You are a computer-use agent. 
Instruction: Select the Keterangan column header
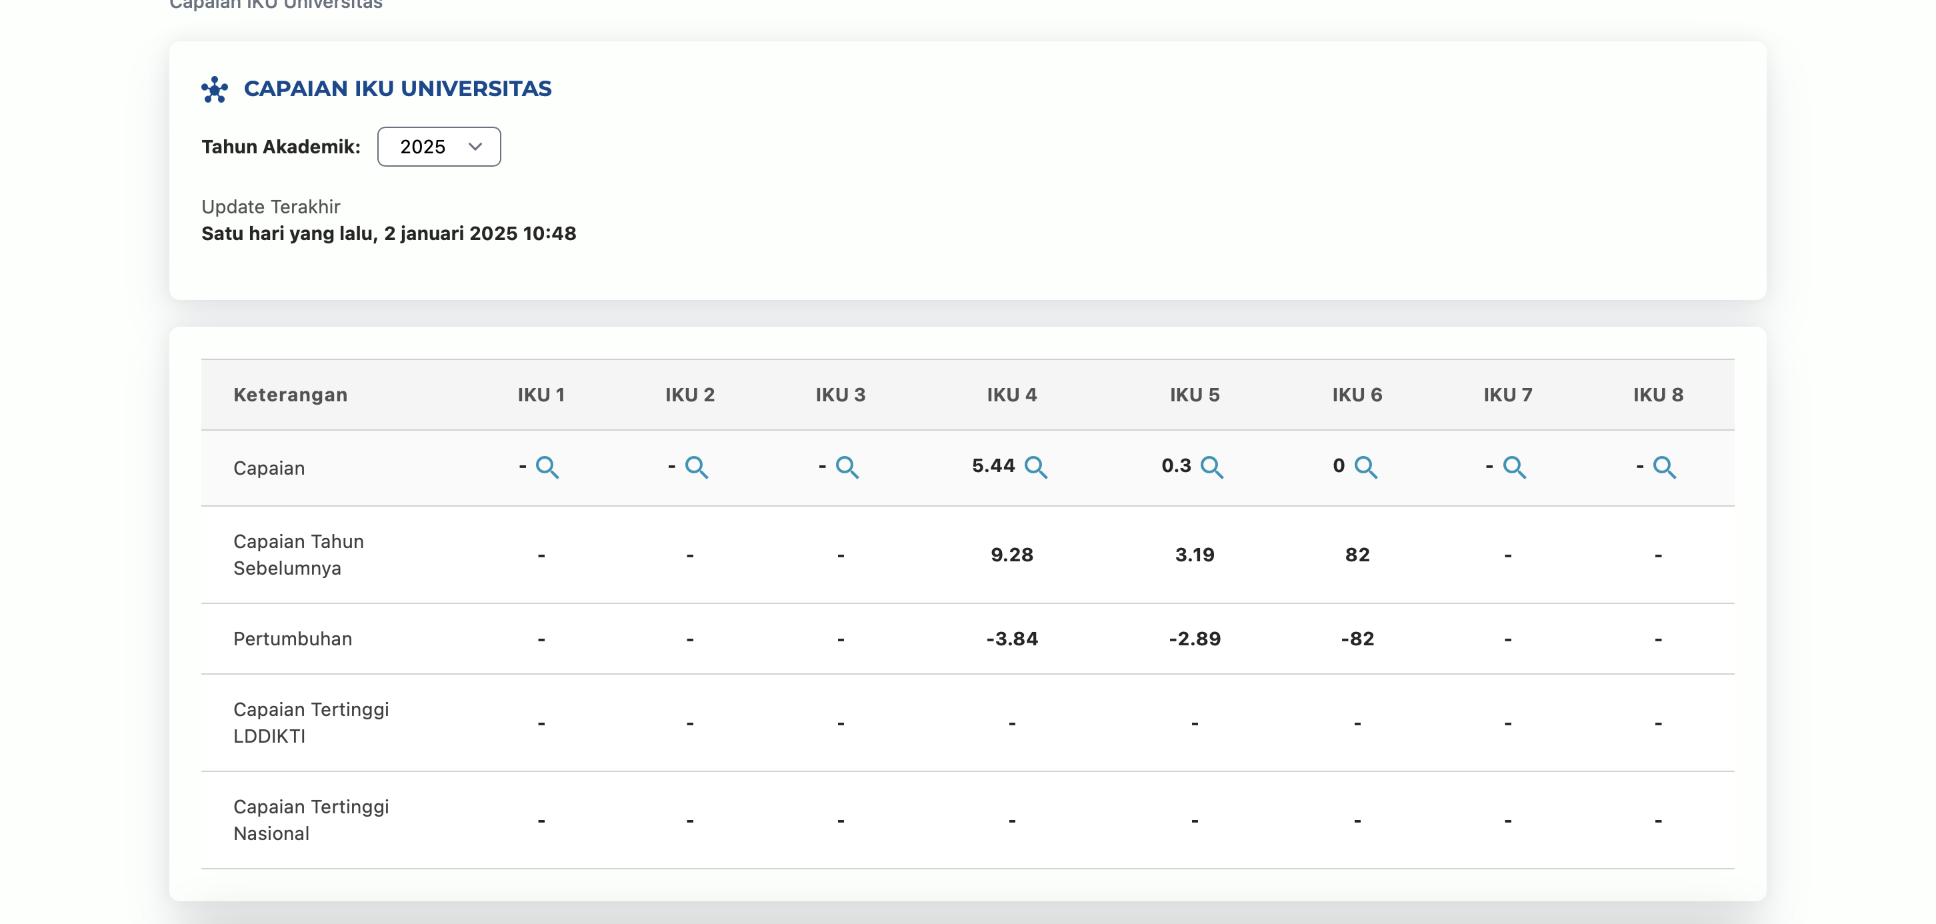pos(290,395)
